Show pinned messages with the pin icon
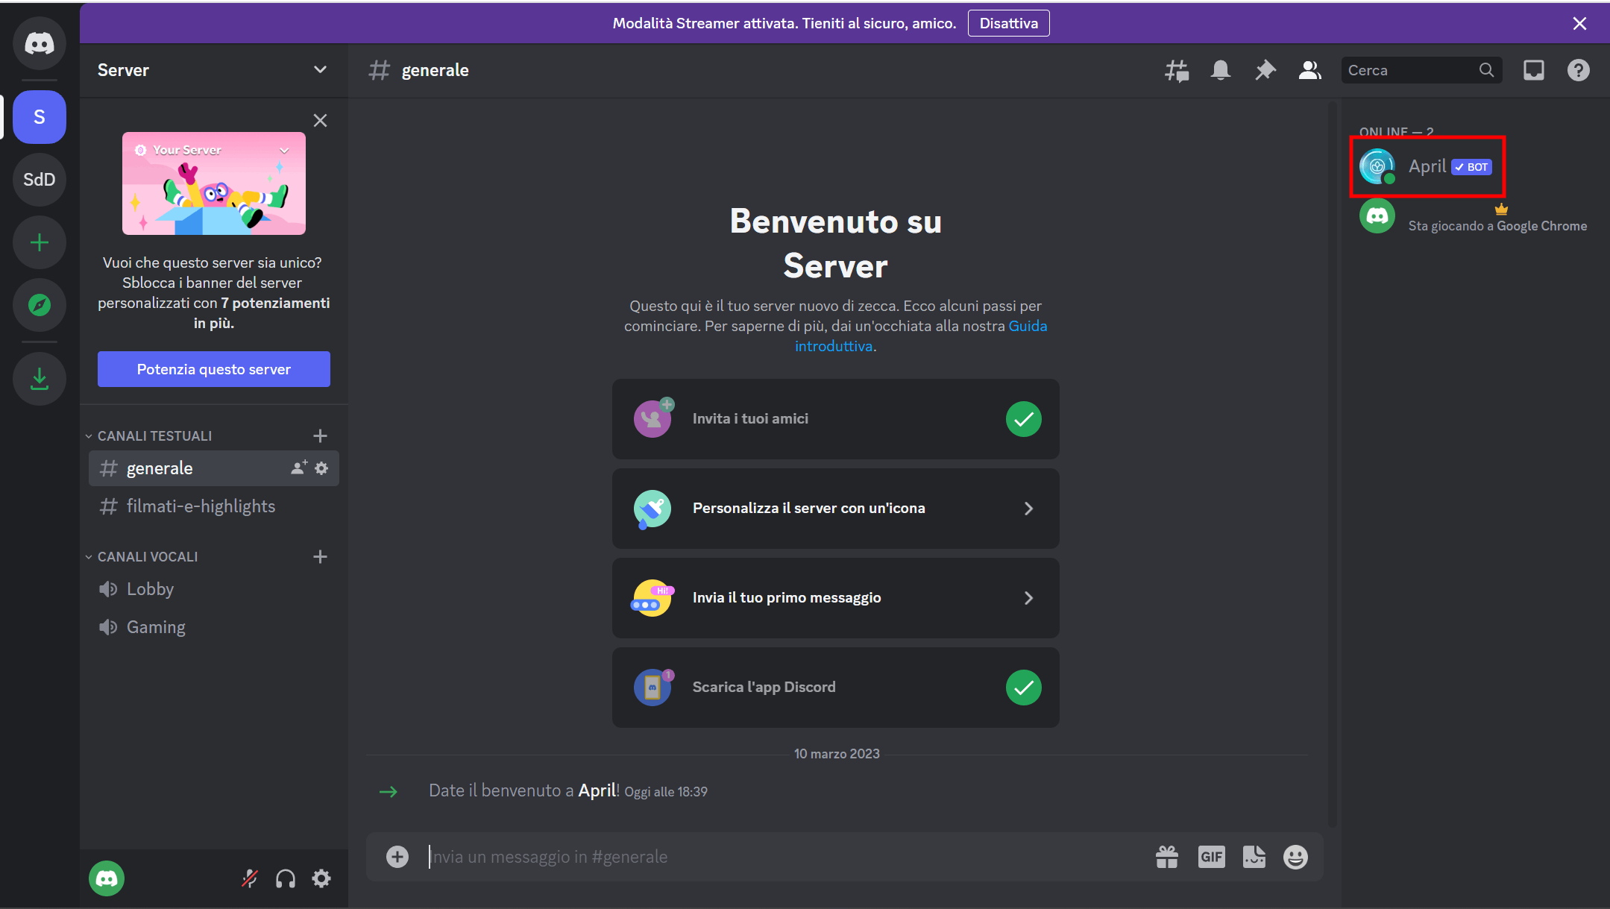Screen dimensions: 1610x909 (1265, 70)
